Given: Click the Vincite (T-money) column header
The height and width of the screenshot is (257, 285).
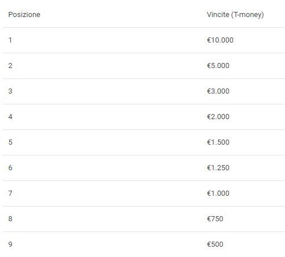Looking at the screenshot, I should tap(235, 15).
